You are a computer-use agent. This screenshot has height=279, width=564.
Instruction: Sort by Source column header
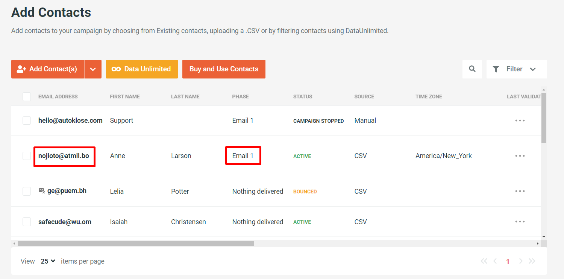364,97
